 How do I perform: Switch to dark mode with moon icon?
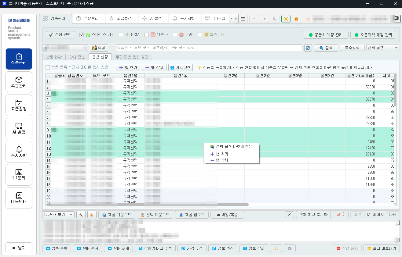275,19
